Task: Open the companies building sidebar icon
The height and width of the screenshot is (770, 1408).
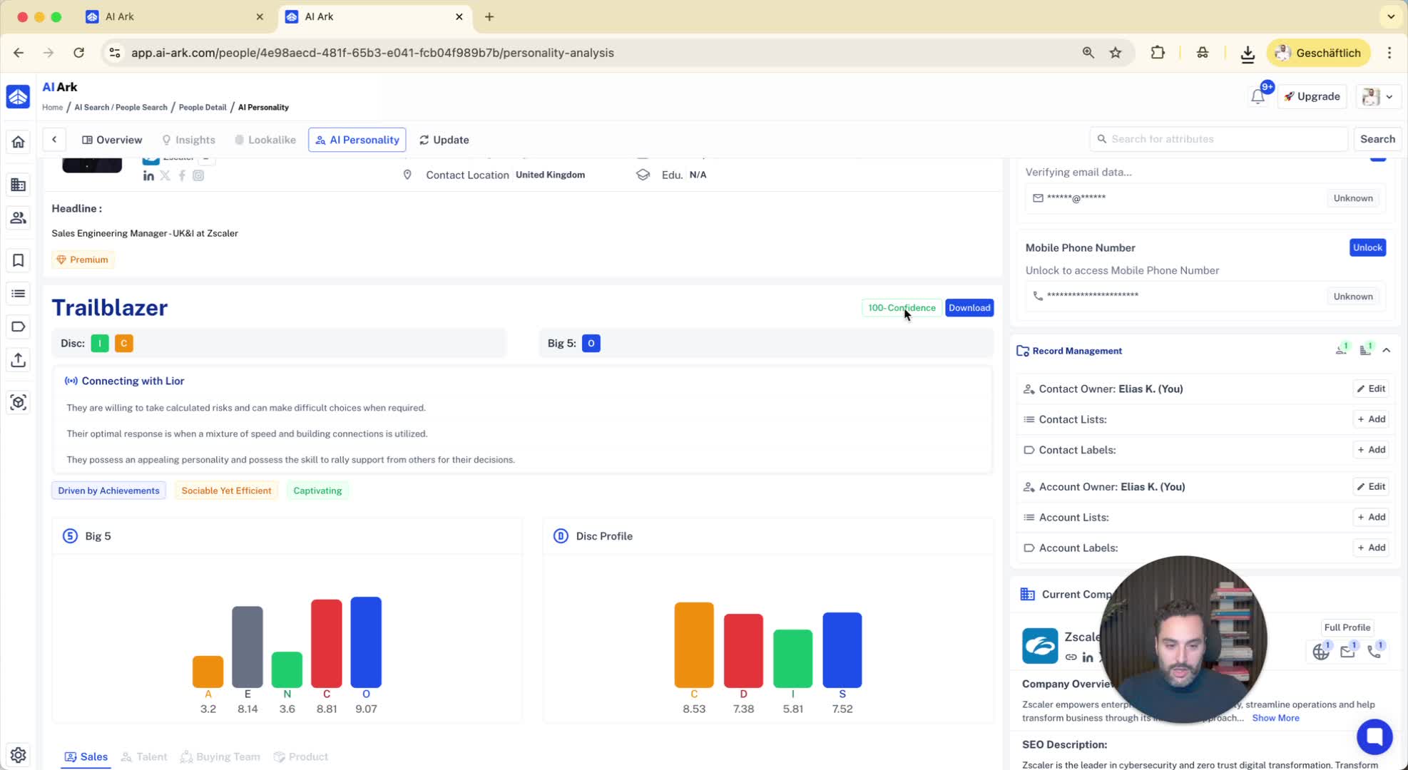Action: (x=18, y=185)
